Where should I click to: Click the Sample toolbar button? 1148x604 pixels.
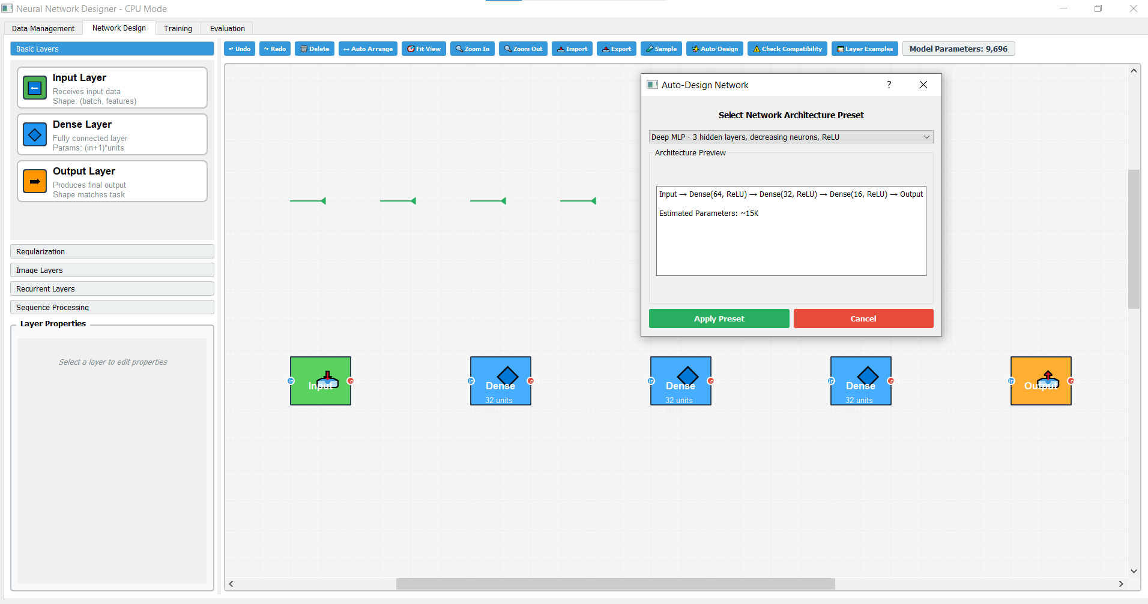click(661, 49)
